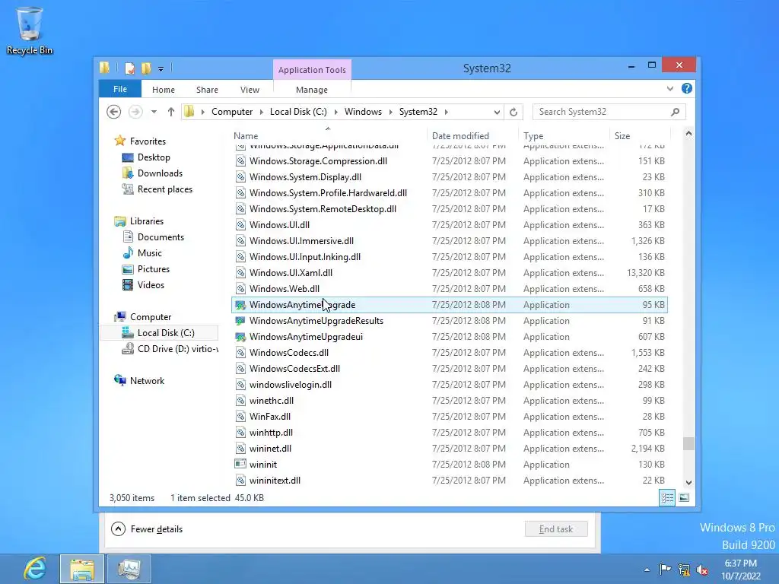
Task: Switch to the Share ribbon tab
Action: [207, 90]
